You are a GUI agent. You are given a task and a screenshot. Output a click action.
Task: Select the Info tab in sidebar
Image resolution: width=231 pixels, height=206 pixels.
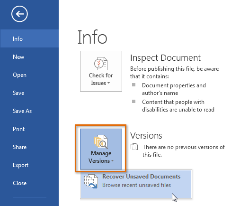click(29, 38)
